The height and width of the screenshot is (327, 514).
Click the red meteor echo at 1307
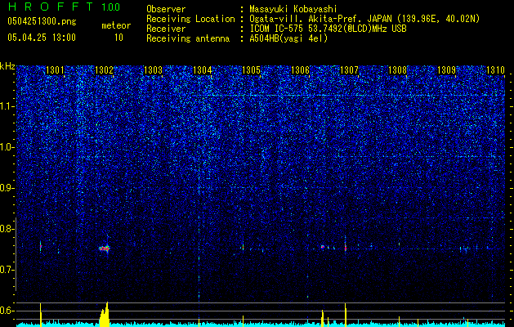click(x=346, y=248)
